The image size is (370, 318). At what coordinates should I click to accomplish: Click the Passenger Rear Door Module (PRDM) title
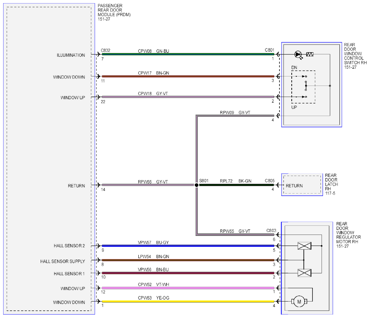tap(114, 10)
